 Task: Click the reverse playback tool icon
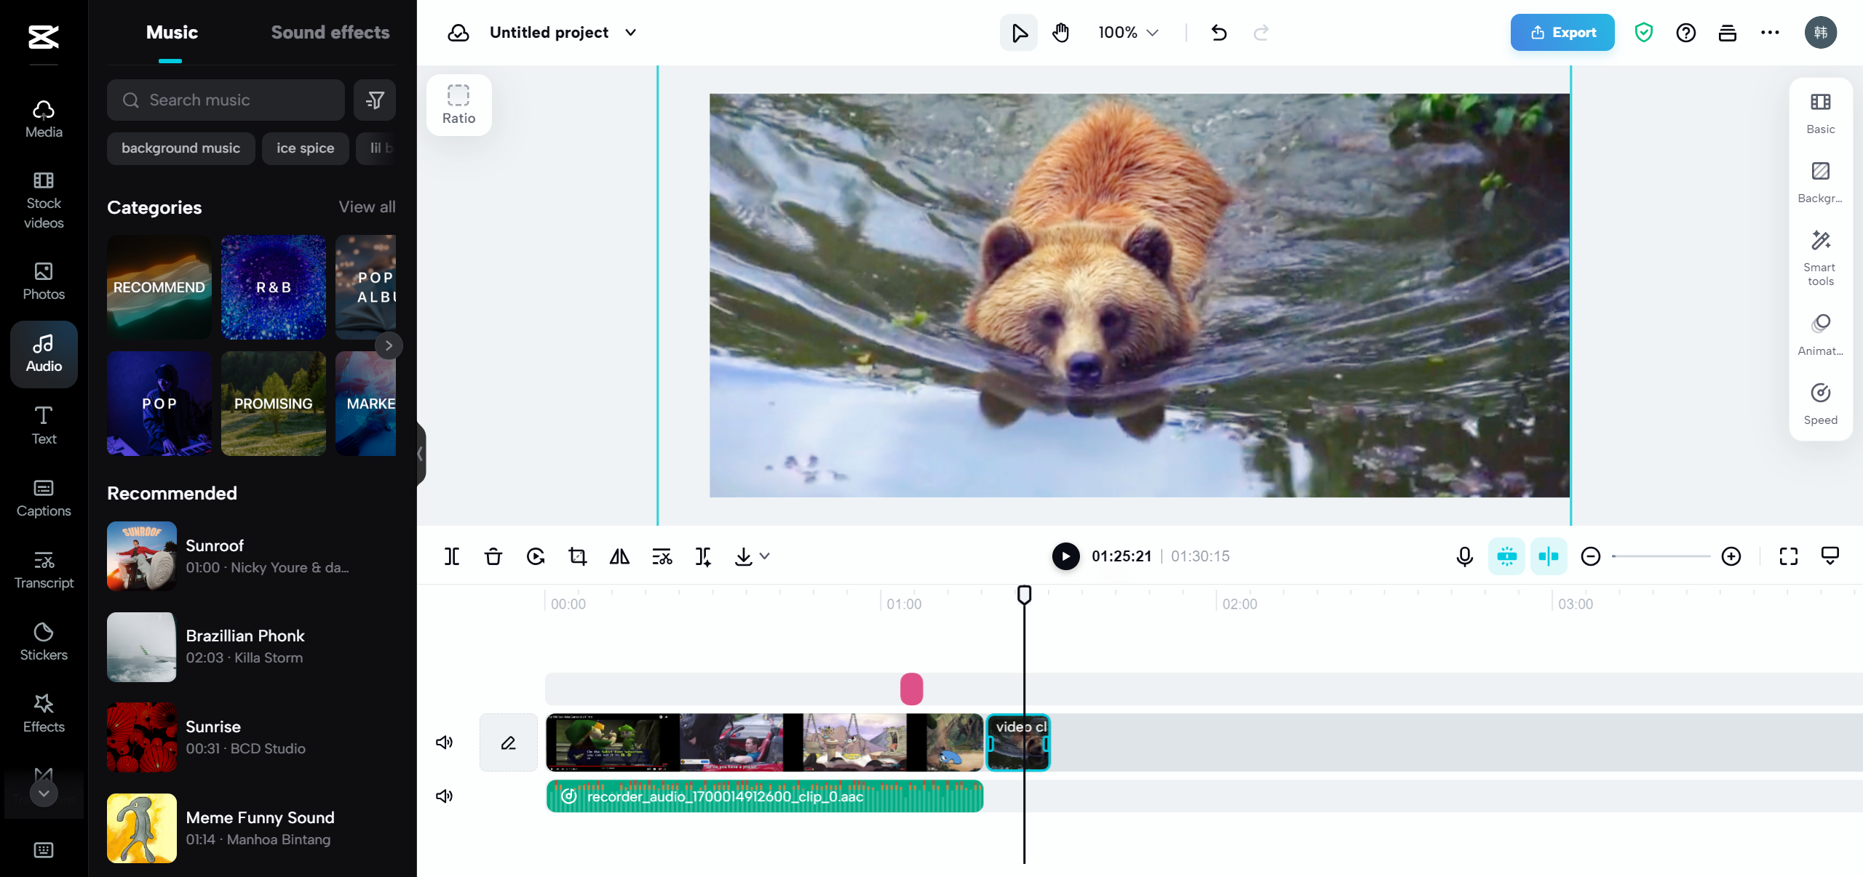pyautogui.click(x=536, y=556)
